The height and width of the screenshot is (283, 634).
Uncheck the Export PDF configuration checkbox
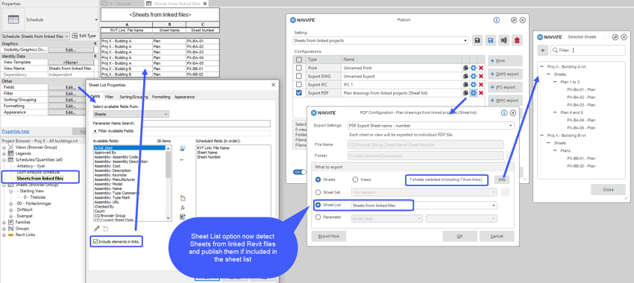[299, 93]
